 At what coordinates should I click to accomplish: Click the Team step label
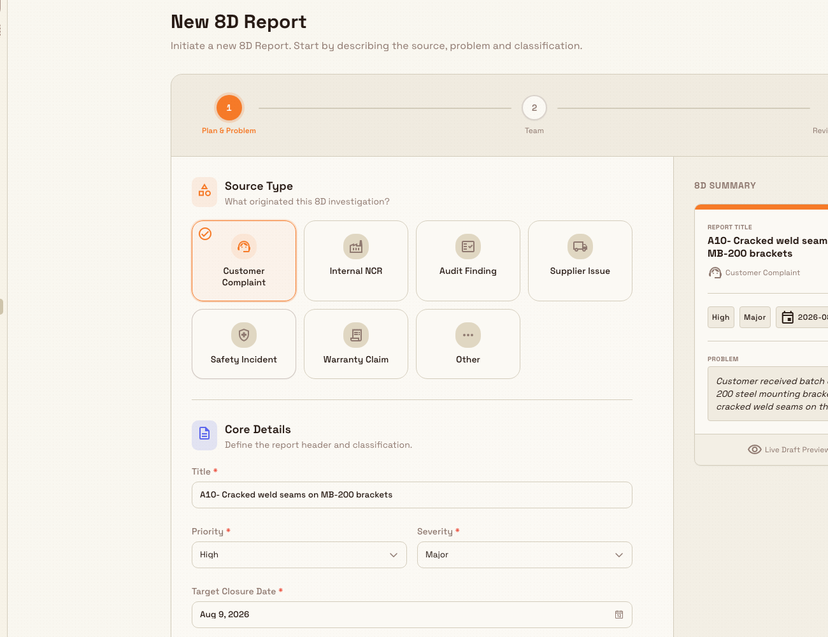pyautogui.click(x=534, y=131)
